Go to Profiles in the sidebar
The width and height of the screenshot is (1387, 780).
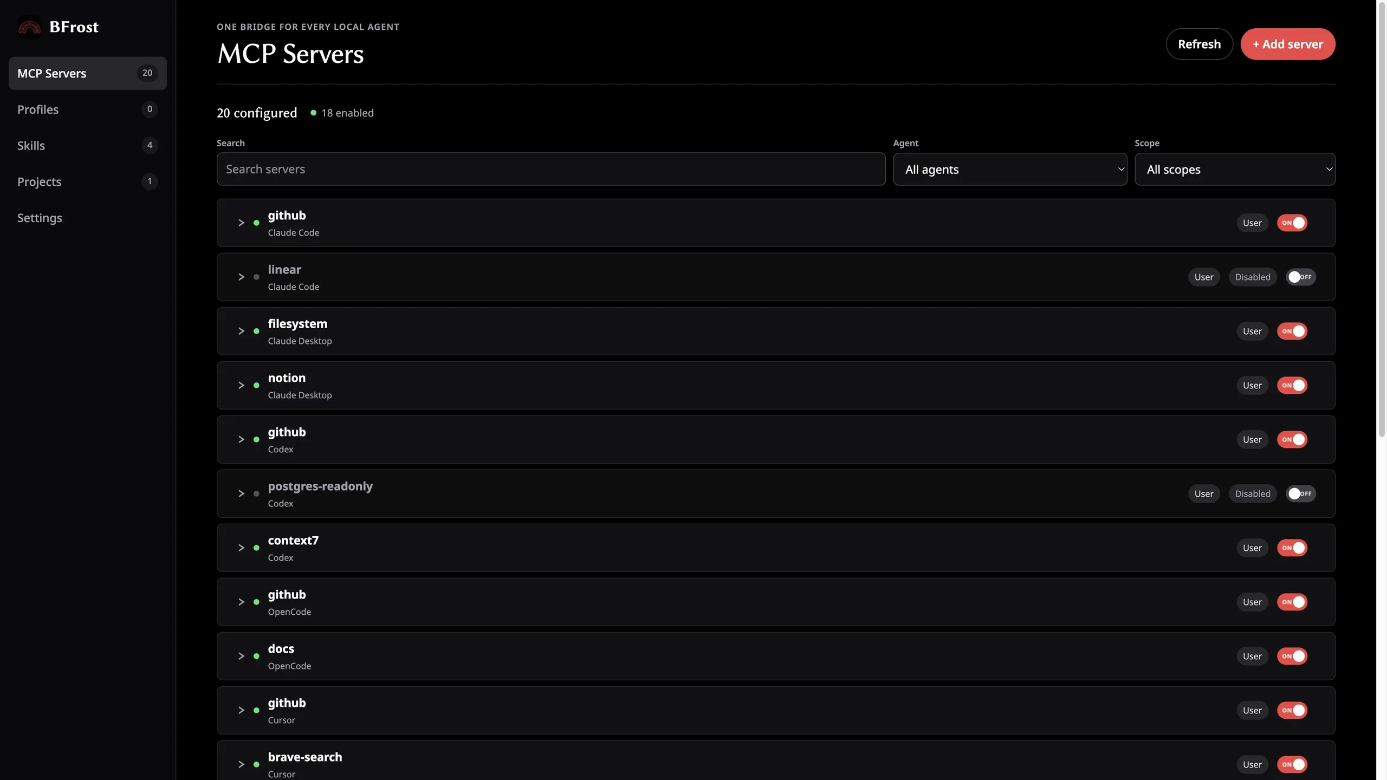point(88,109)
